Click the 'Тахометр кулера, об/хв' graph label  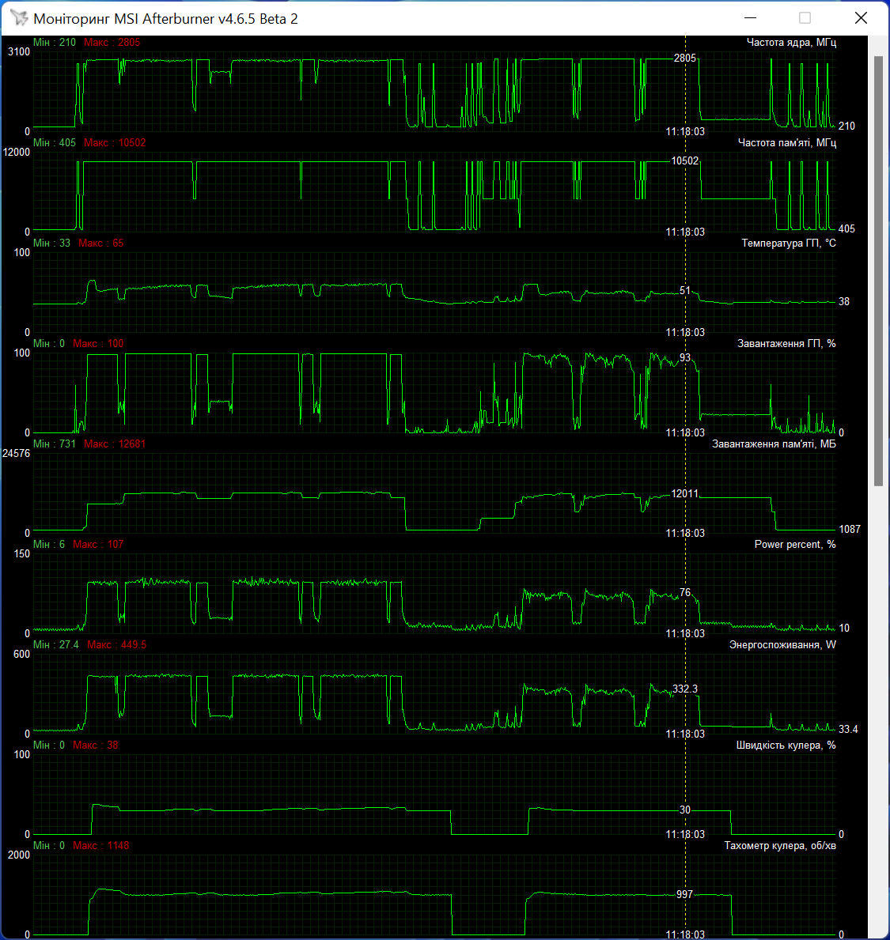pyautogui.click(x=780, y=845)
